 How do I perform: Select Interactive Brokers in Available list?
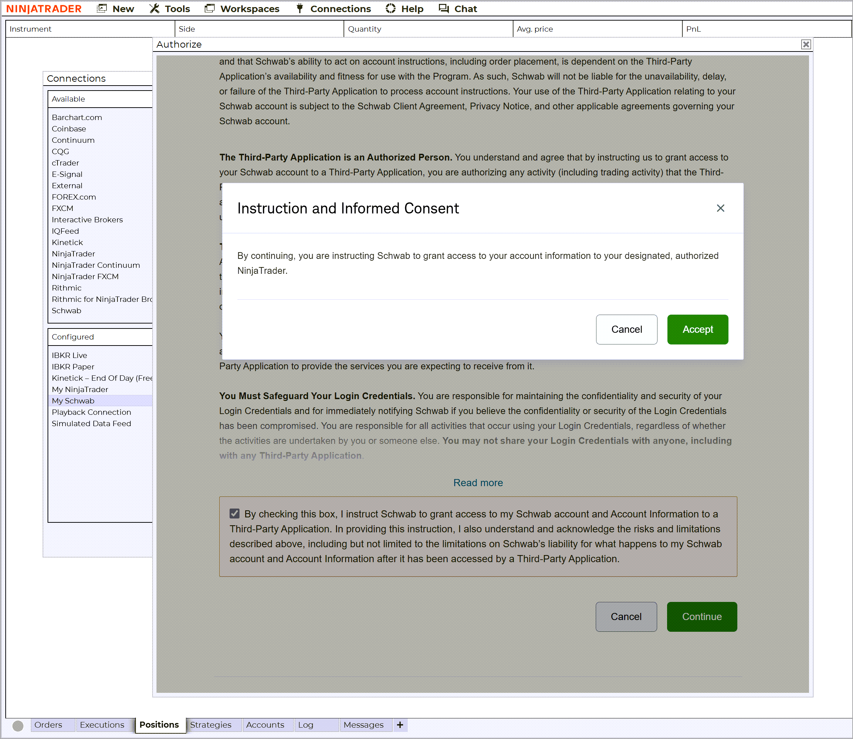point(87,220)
